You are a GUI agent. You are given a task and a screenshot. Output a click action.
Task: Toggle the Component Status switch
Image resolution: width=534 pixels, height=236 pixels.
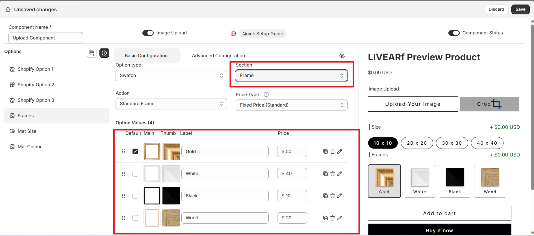click(x=454, y=33)
